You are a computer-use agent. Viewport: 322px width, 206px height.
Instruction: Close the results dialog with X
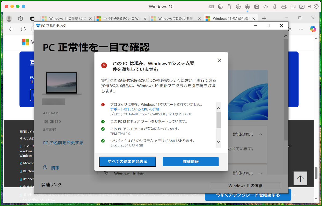[219, 61]
